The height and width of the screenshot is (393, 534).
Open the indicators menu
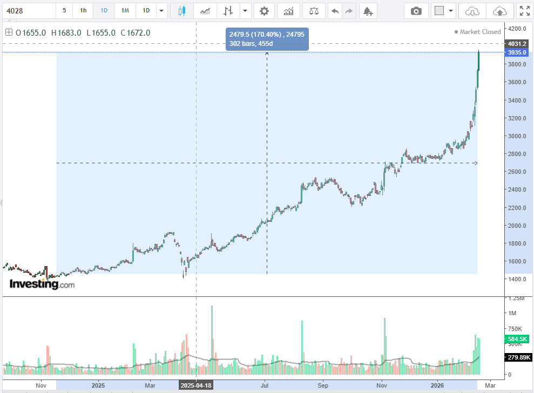(x=288, y=11)
